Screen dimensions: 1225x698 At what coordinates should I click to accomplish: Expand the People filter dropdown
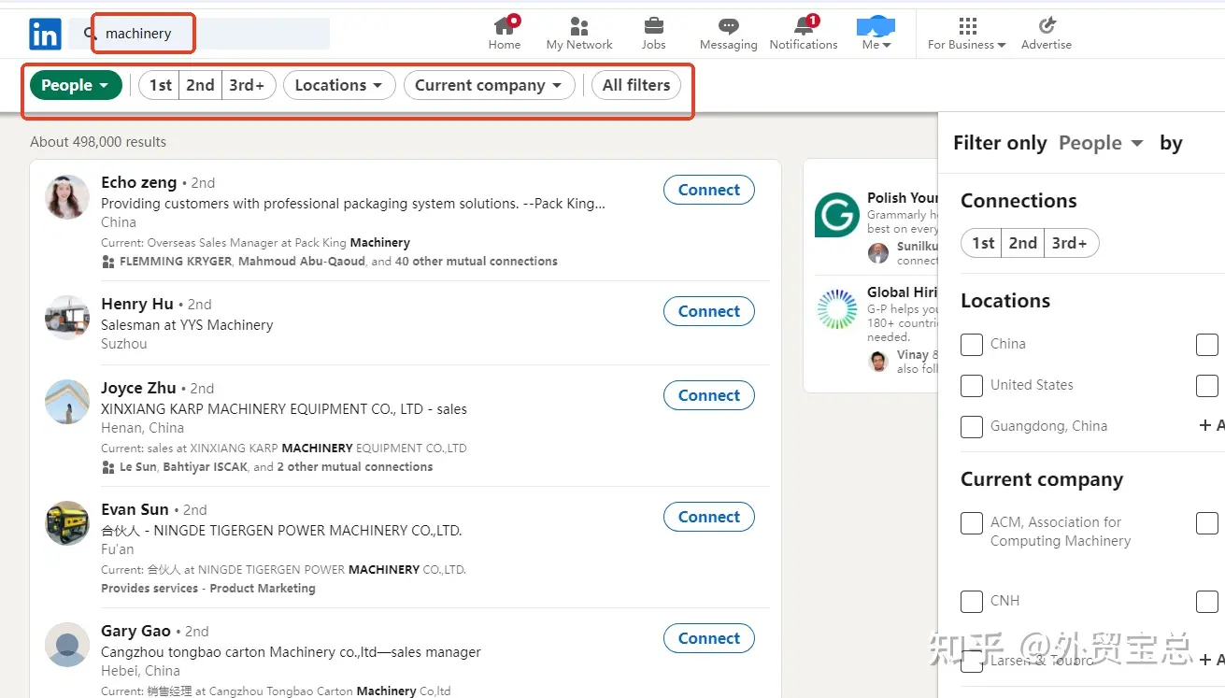point(76,85)
